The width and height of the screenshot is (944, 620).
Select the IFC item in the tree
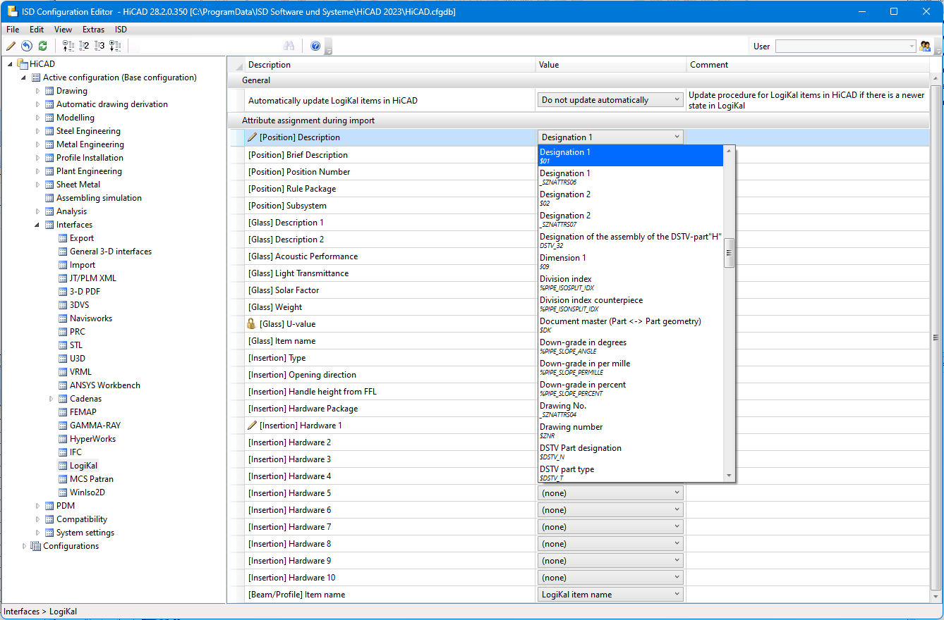pos(75,452)
